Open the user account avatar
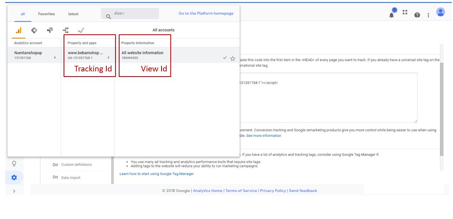Image resolution: width=453 pixels, height=219 pixels. (x=441, y=12)
